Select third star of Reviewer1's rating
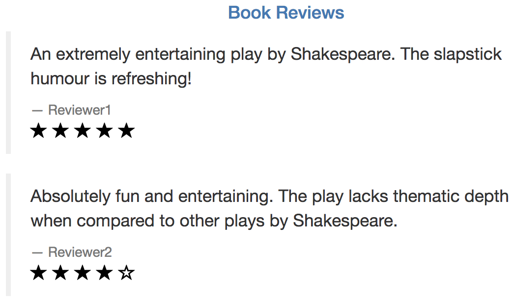Screen dimensions: 516x299 coord(83,130)
